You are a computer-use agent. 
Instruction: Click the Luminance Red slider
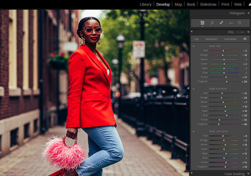[x=224, y=136]
